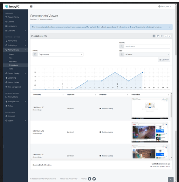Click the Dashboard breadcrumb link
The image size is (179, 182).
pyautogui.click(x=34, y=19)
